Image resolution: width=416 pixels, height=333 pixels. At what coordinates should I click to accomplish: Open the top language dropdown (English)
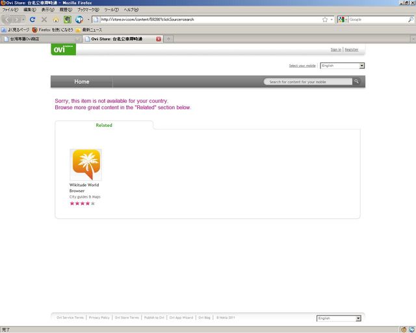tap(343, 66)
